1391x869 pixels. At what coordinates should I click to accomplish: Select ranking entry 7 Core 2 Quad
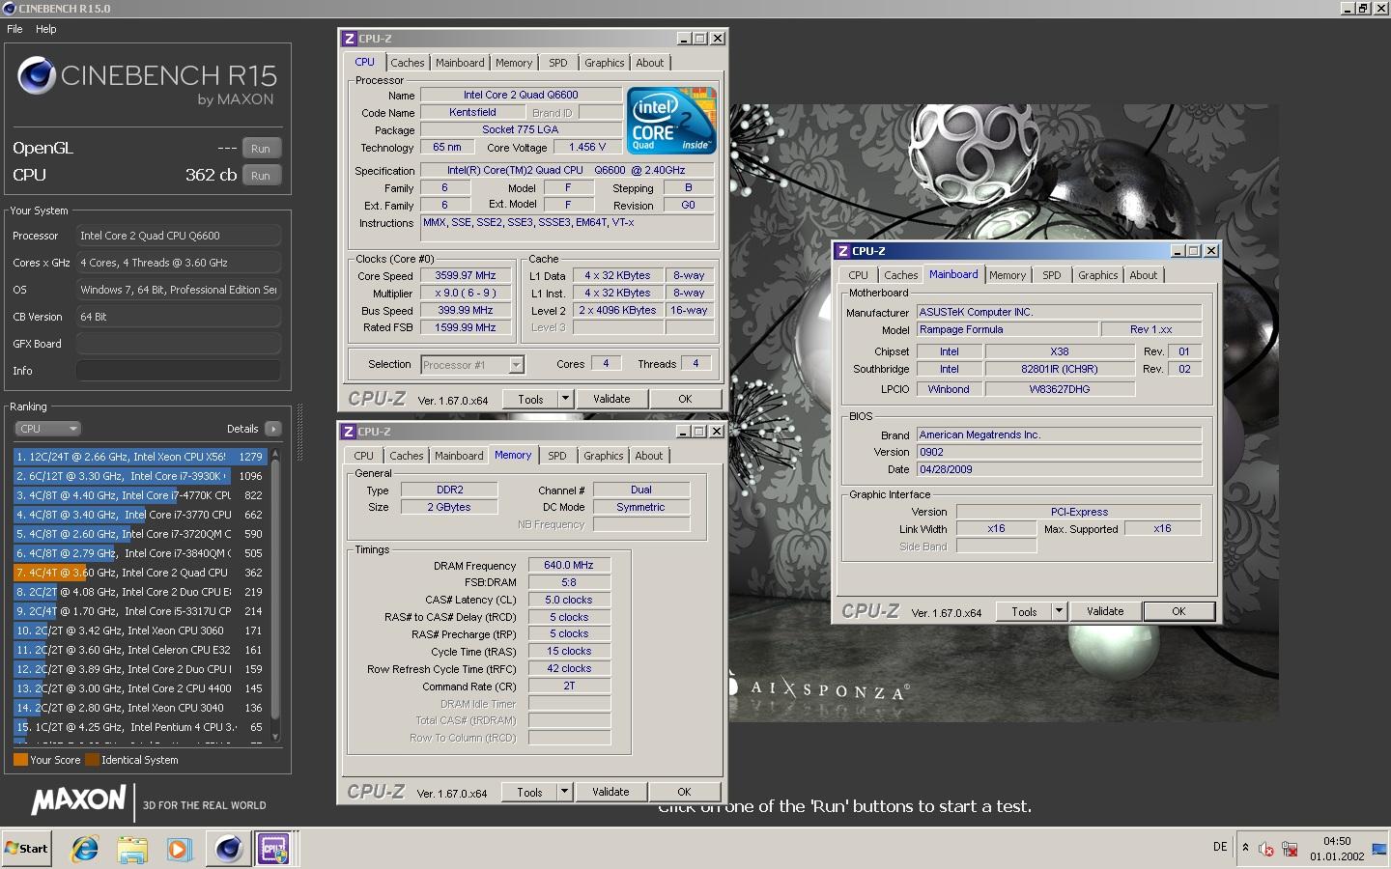pos(140,573)
